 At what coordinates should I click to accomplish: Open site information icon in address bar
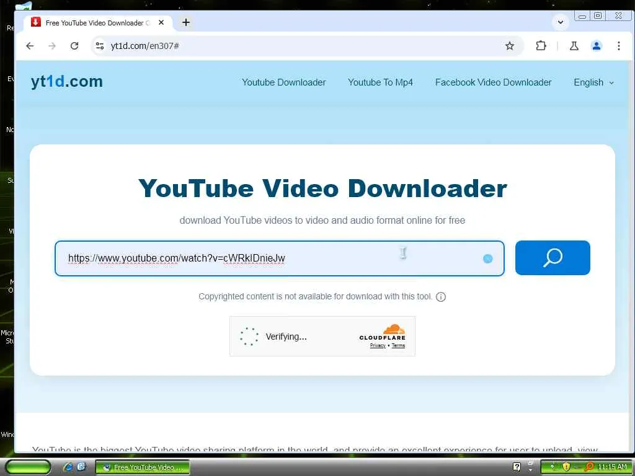pos(100,46)
